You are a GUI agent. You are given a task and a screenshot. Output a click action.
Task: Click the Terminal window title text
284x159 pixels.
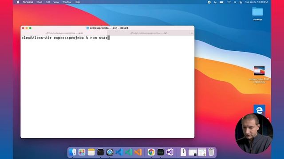tap(109, 28)
